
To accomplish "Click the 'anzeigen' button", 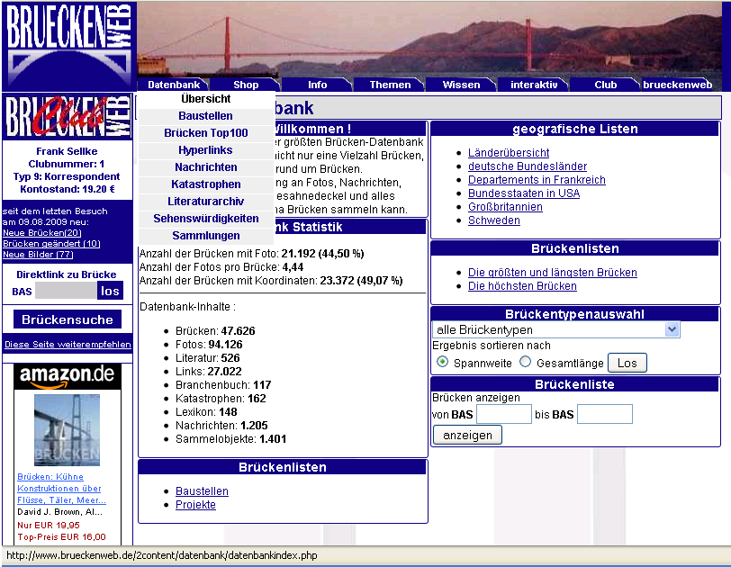I will (x=467, y=436).
